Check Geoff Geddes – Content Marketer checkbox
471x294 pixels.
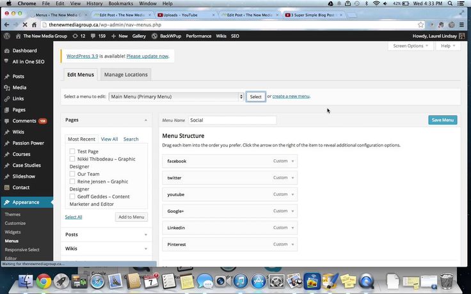[72, 196]
